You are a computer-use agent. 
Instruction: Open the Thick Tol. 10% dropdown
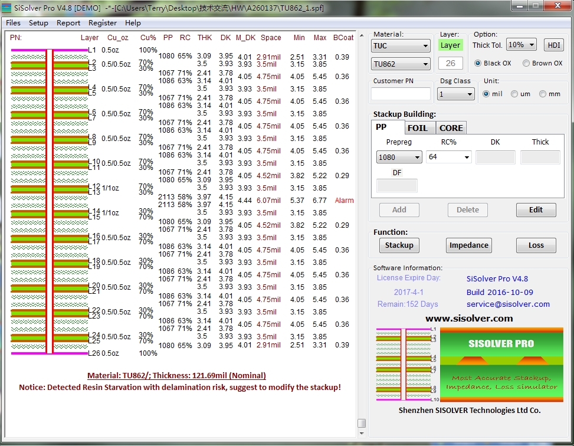pos(521,45)
